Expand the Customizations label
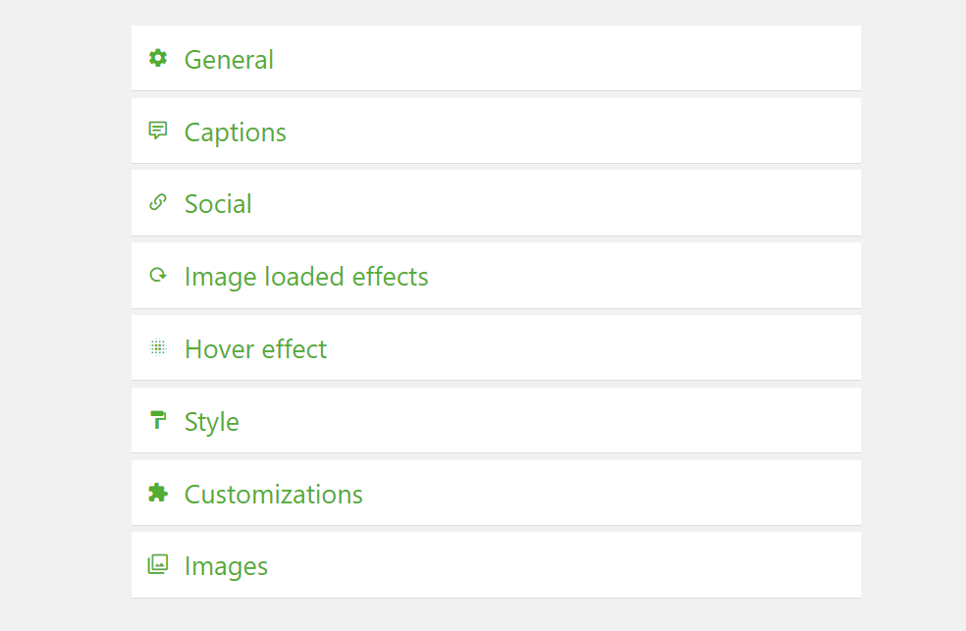Viewport: 966px width, 631px height. click(274, 495)
